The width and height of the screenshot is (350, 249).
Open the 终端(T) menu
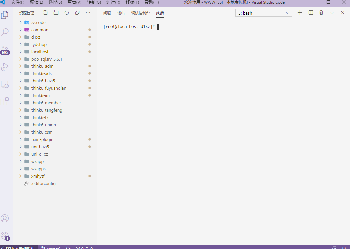[x=132, y=2]
